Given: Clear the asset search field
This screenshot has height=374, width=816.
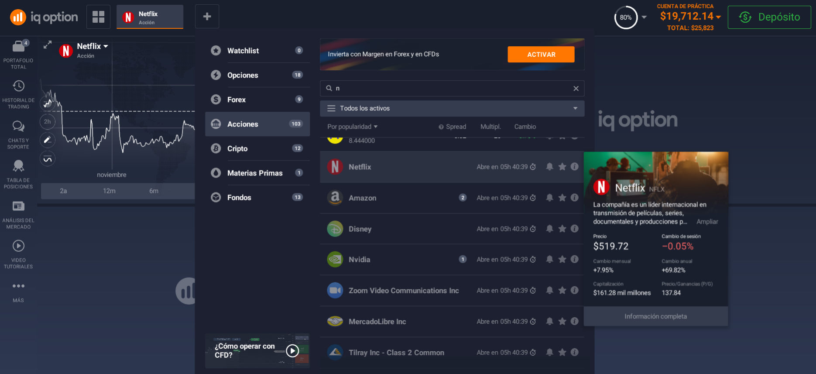Looking at the screenshot, I should click(x=576, y=88).
